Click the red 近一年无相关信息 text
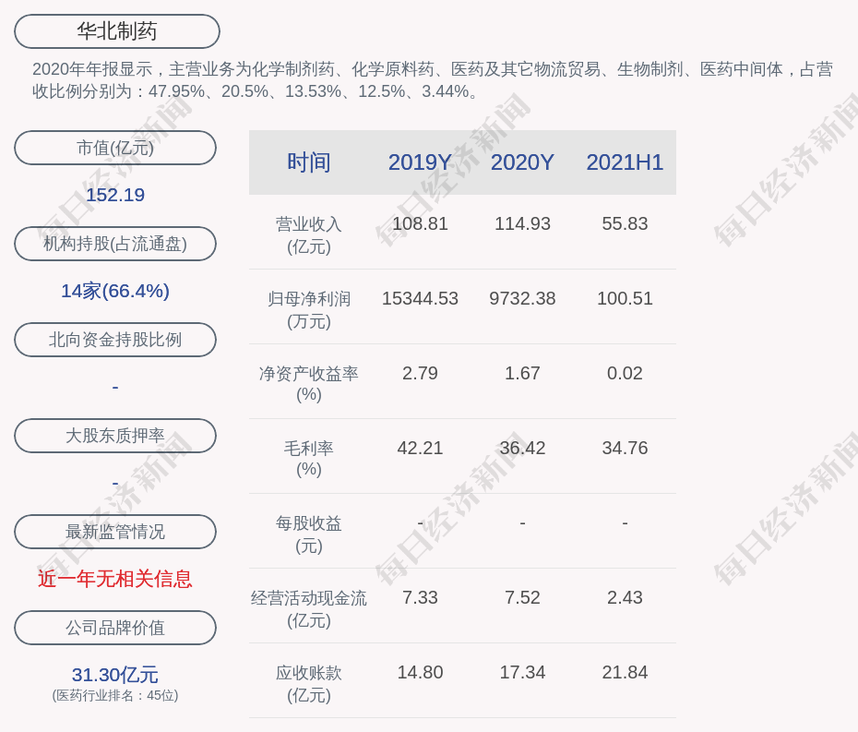Image resolution: width=858 pixels, height=732 pixels. pos(115,579)
